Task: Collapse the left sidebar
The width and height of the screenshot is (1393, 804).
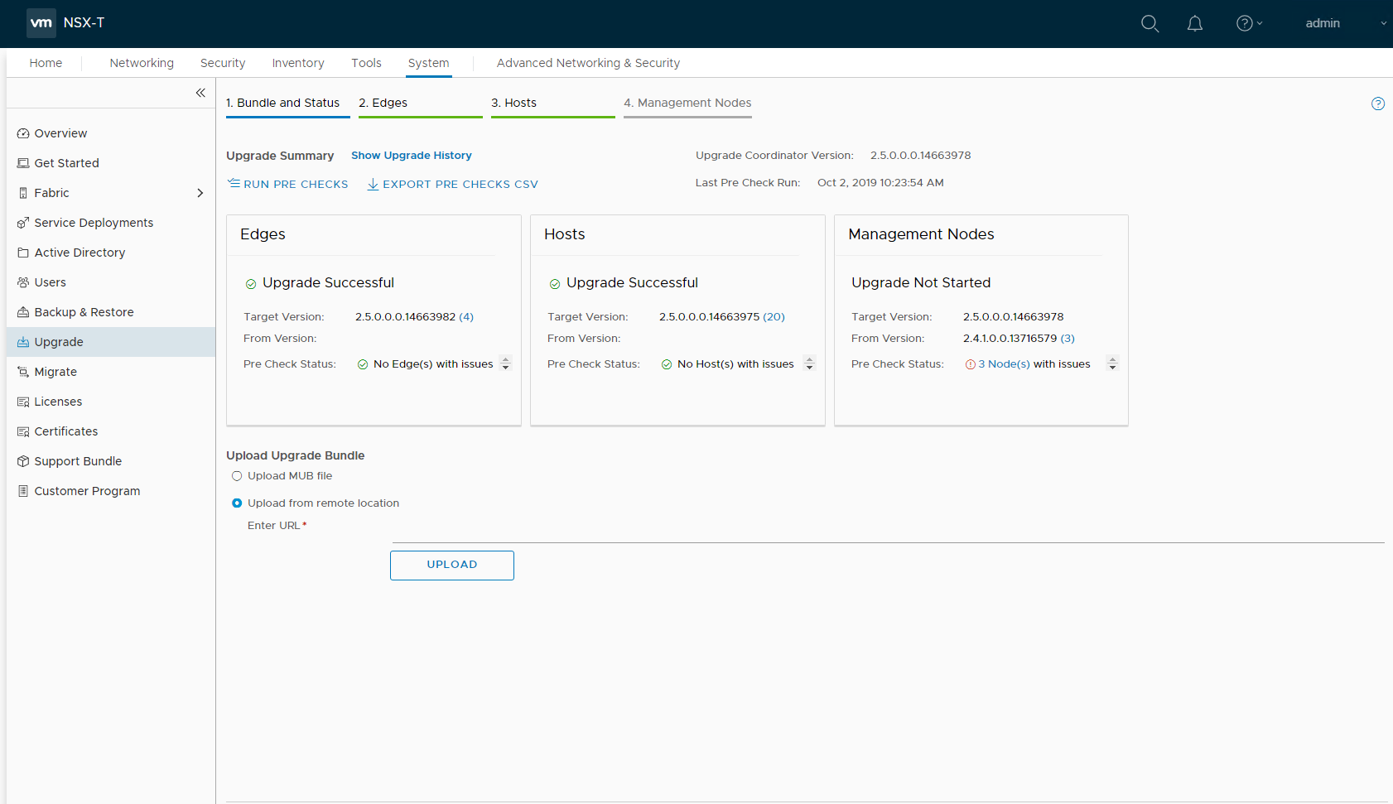Action: [200, 93]
